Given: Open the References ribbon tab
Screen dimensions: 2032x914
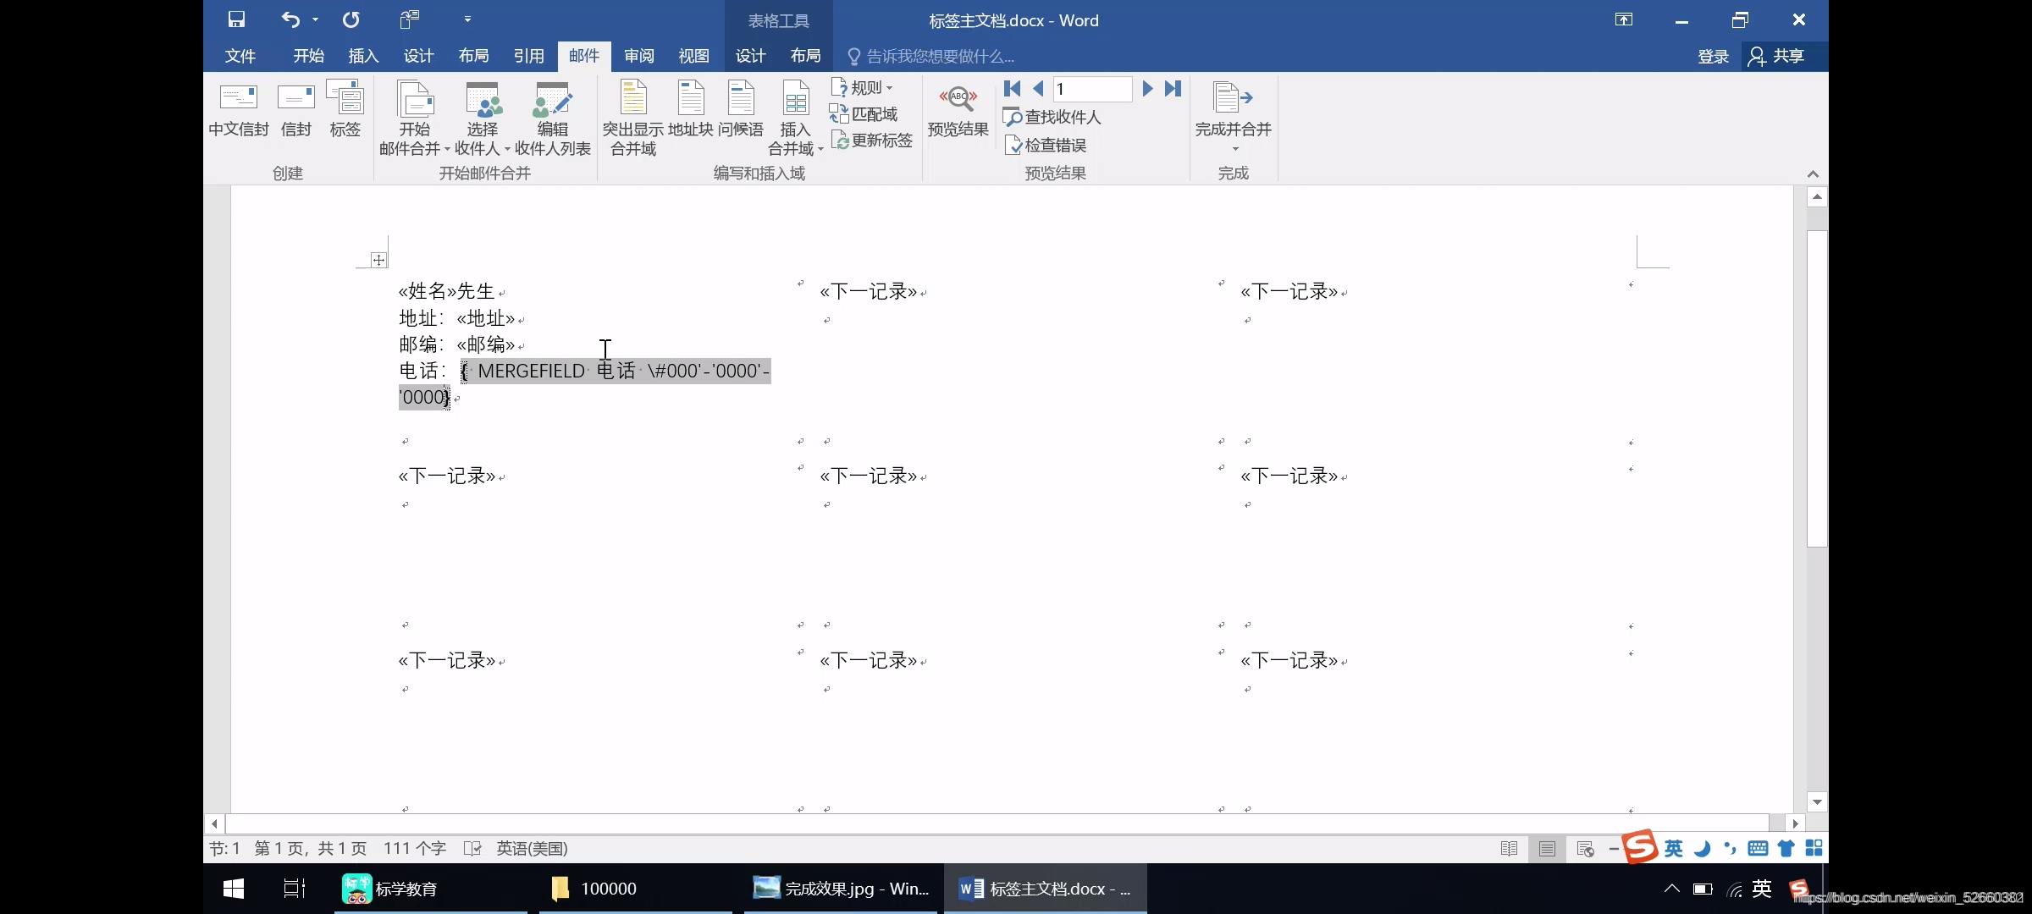Looking at the screenshot, I should click(x=528, y=56).
